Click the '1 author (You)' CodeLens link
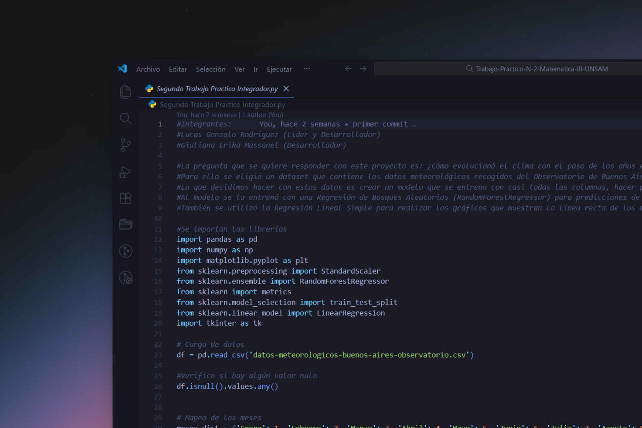 point(262,115)
